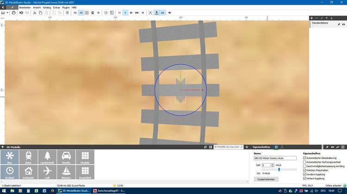The image size is (347, 194).
Task: Undo the last action
Action: [21, 13]
